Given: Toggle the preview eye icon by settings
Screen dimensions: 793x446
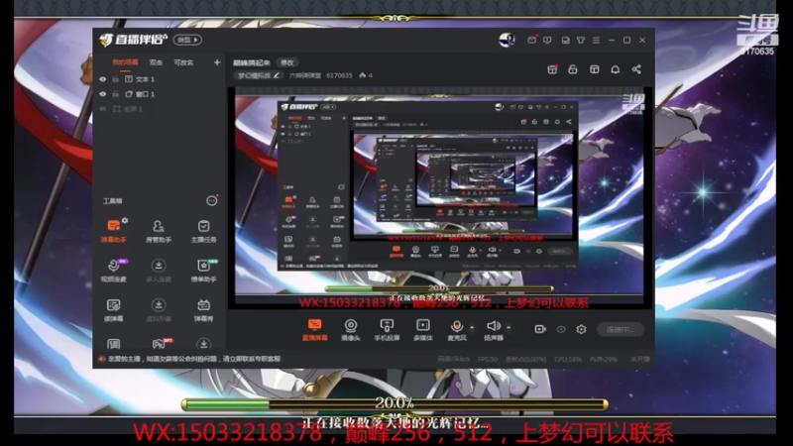Looking at the screenshot, I should pos(561,329).
